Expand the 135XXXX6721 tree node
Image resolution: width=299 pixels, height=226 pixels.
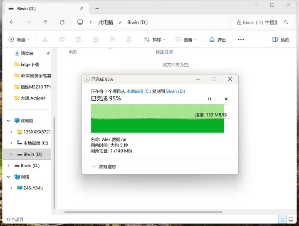(x=11, y=132)
